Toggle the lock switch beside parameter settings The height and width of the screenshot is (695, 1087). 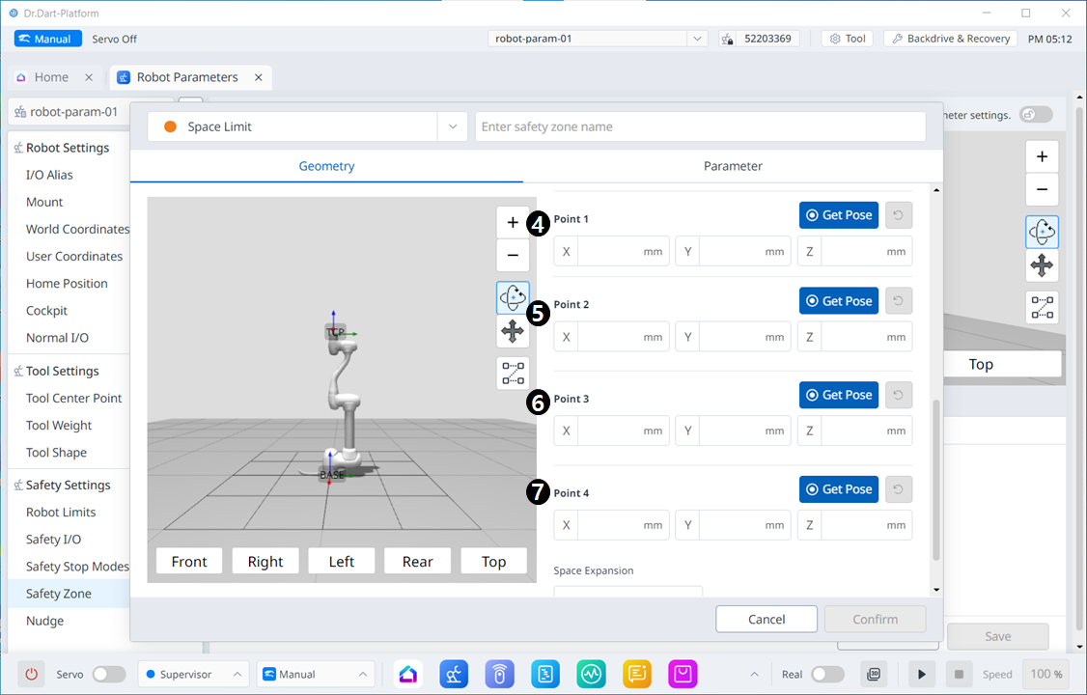(x=1036, y=114)
